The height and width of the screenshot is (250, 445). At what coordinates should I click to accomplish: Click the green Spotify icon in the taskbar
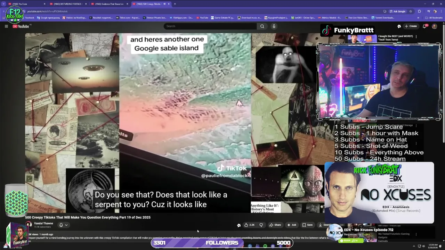(265, 246)
